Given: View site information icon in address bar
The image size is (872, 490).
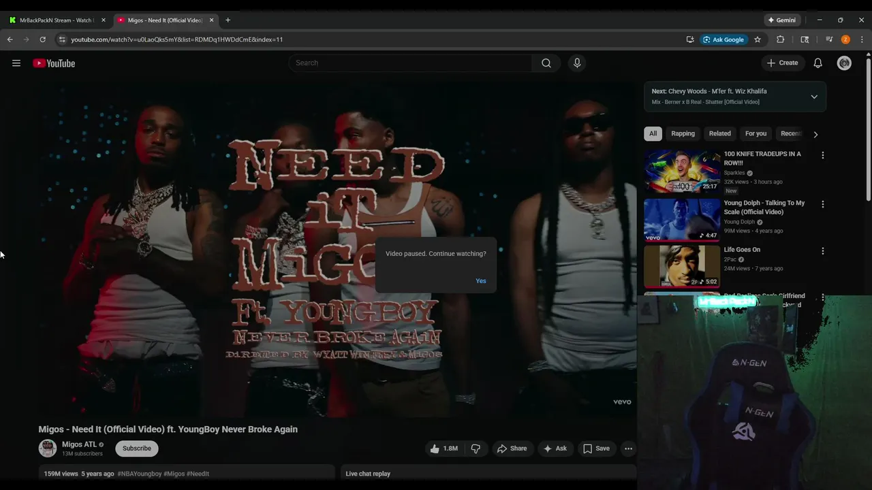Looking at the screenshot, I should point(62,39).
